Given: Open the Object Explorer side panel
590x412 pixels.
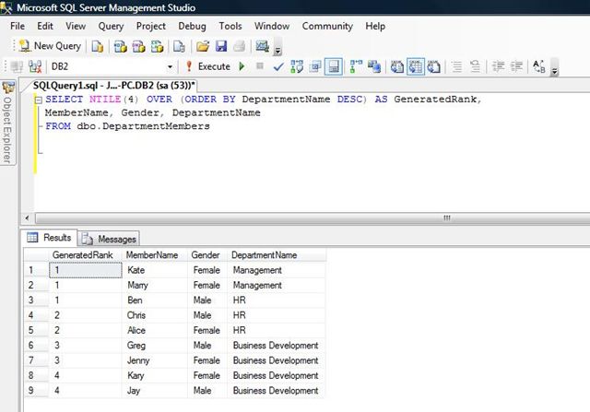Looking at the screenshot, I should [x=7, y=123].
